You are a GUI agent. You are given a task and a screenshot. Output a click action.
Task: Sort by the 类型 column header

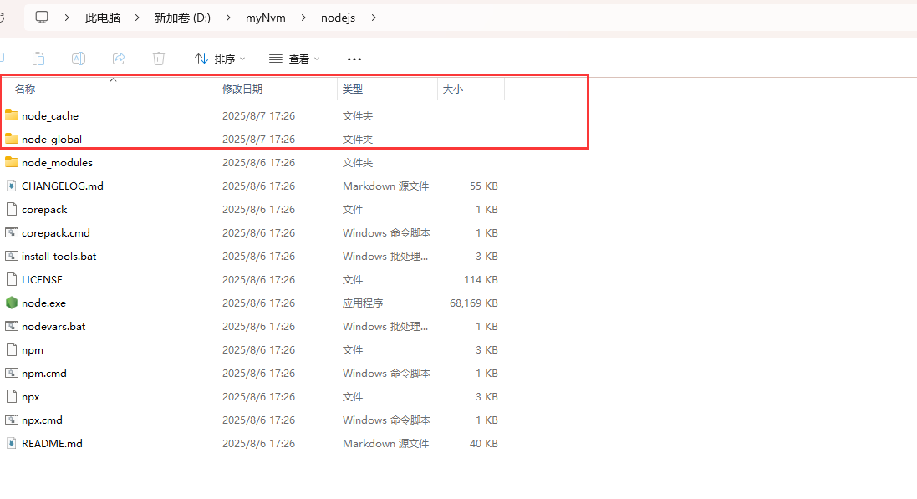pyautogui.click(x=353, y=89)
